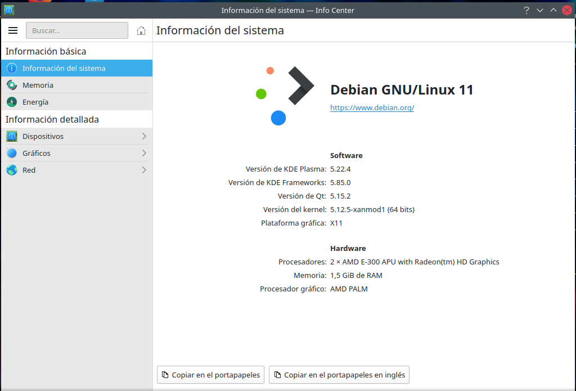The image size is (576, 391).
Task: Click the Procesador gráfico label
Action: point(293,289)
